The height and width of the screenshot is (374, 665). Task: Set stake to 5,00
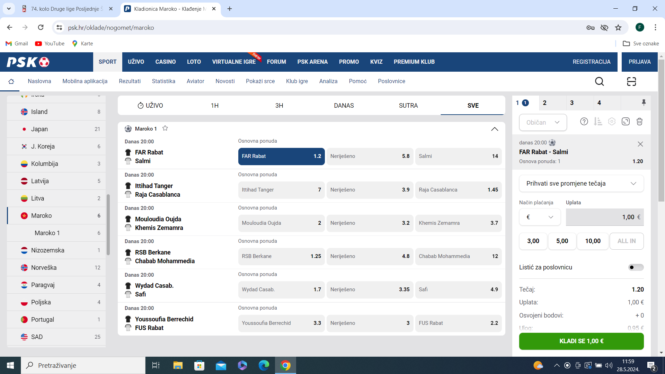(x=562, y=241)
